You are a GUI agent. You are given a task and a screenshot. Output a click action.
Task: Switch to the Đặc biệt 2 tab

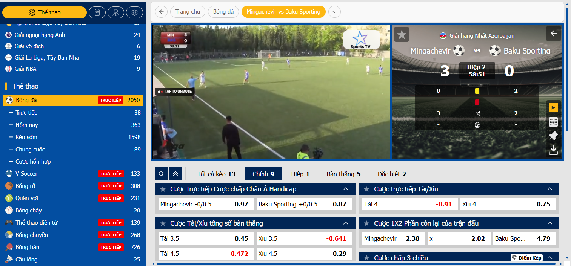392,174
